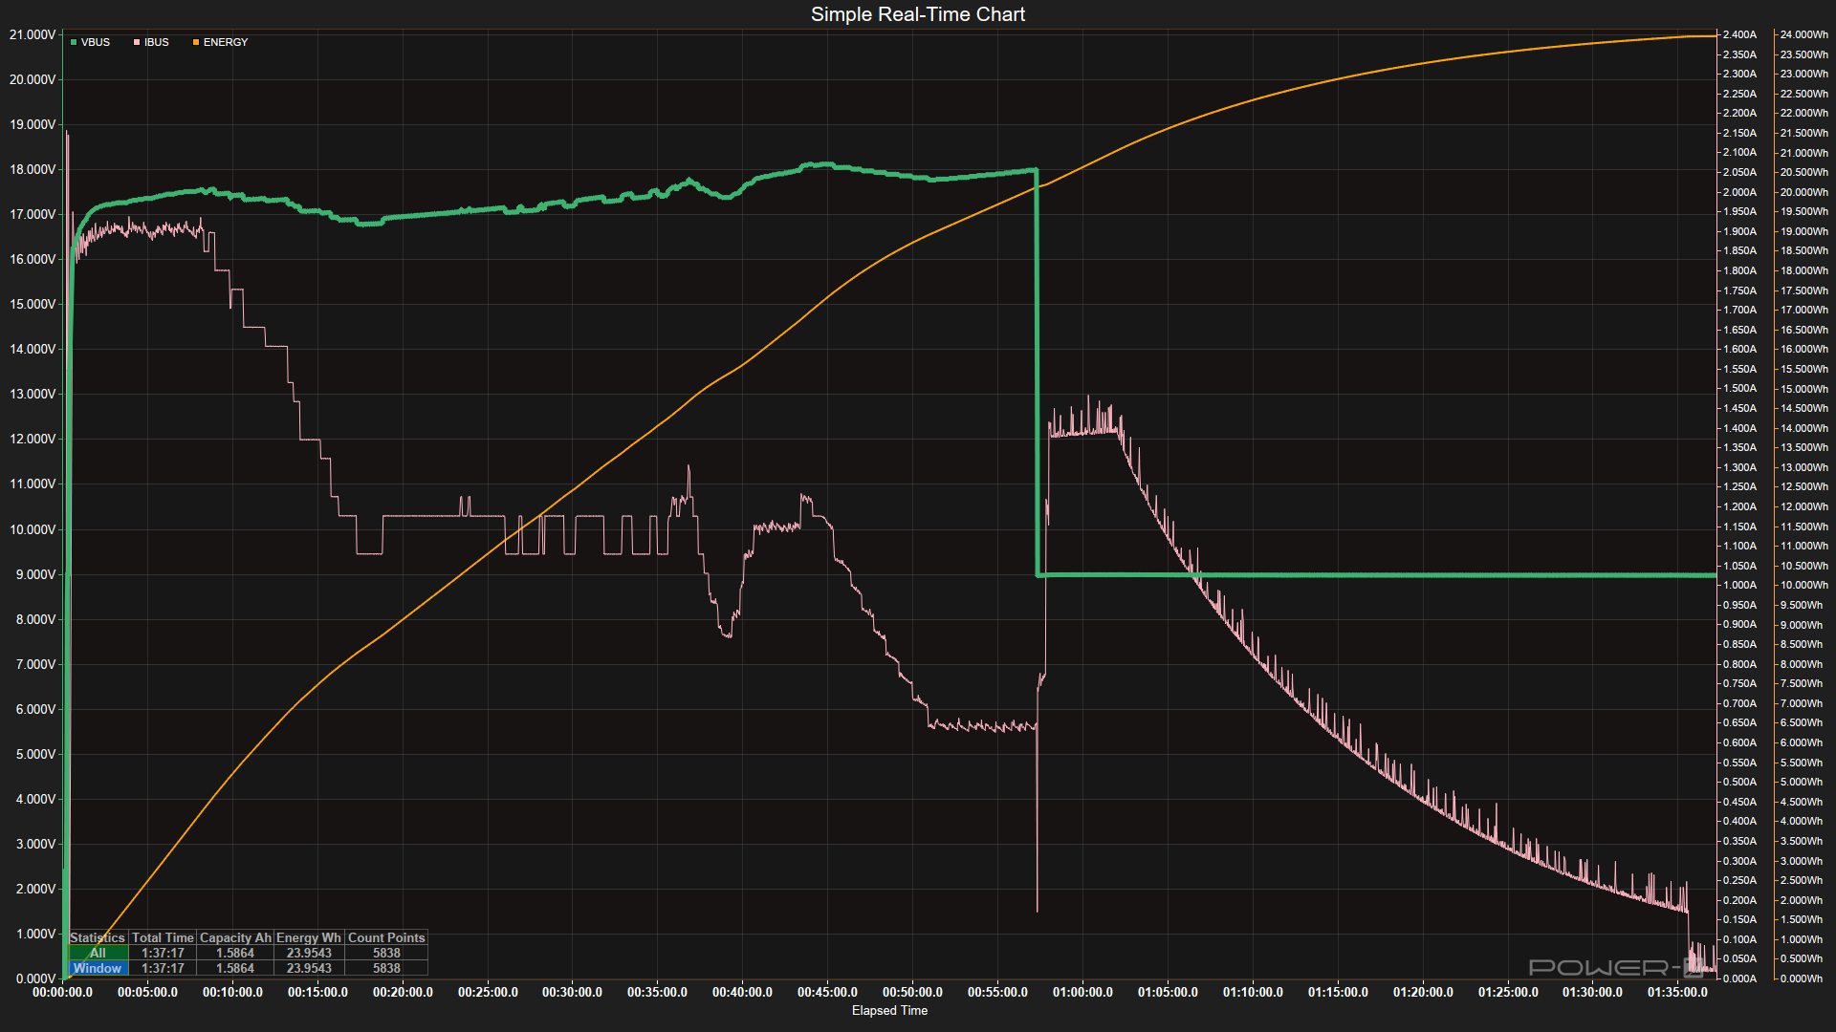Click the 1.5864 capacity in the All row
Viewport: 1836px width, 1032px height.
(x=235, y=954)
